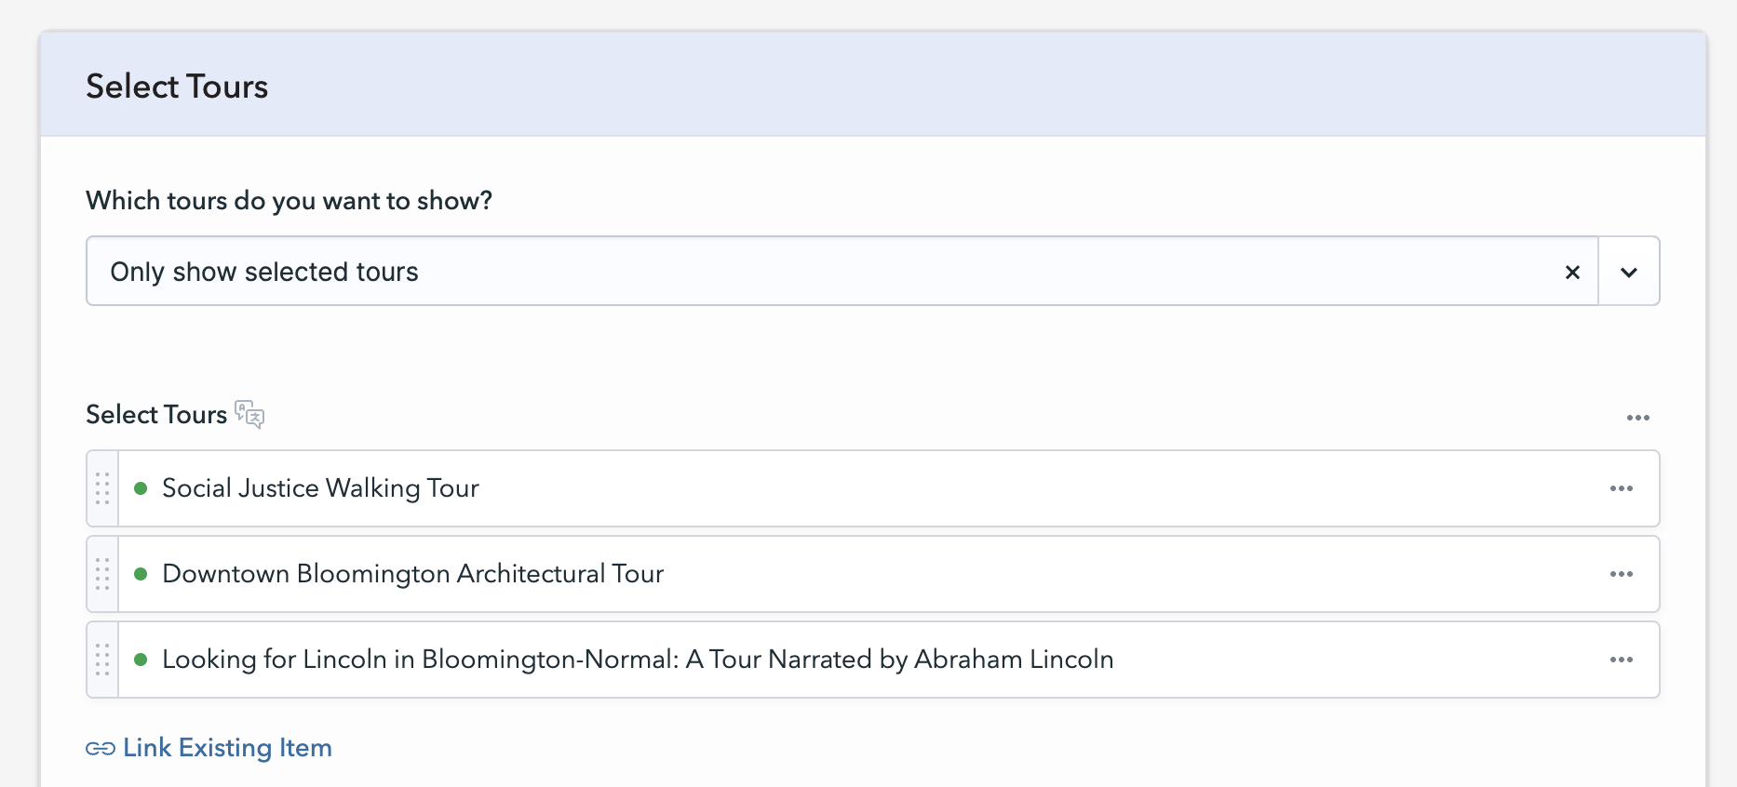Screen dimensions: 1737x787
Task: Click the green status dot on Social Justice Walking Tour
Action: [141, 487]
